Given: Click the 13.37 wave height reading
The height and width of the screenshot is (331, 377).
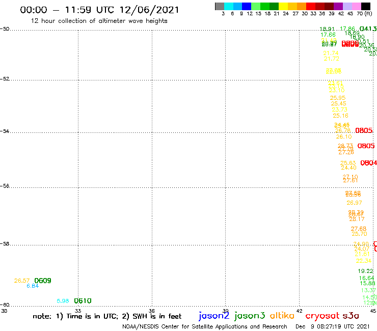Looking at the screenshot, I should pyautogui.click(x=368, y=290).
